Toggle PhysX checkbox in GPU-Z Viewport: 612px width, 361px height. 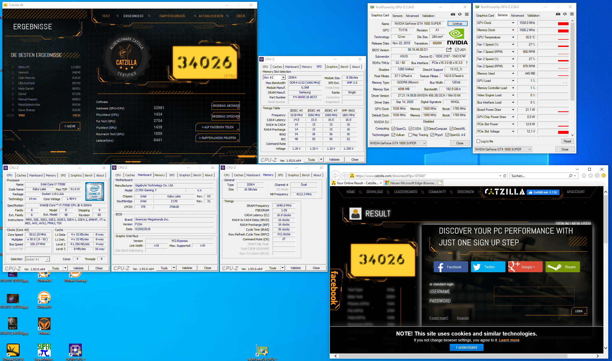point(432,135)
